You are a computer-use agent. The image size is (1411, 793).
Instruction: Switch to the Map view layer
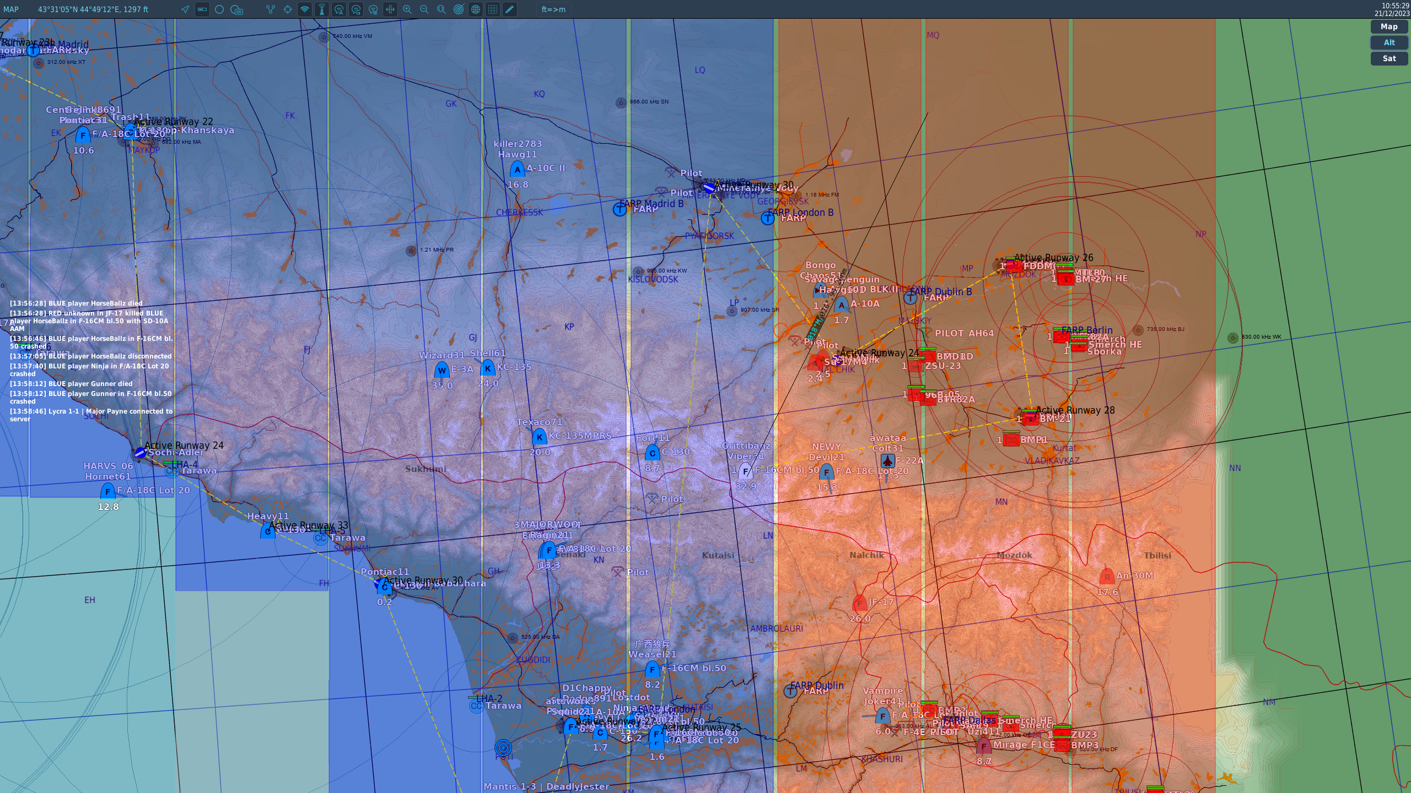[x=1389, y=26]
